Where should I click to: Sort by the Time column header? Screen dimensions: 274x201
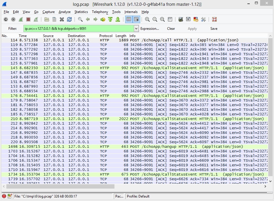coord(23,36)
